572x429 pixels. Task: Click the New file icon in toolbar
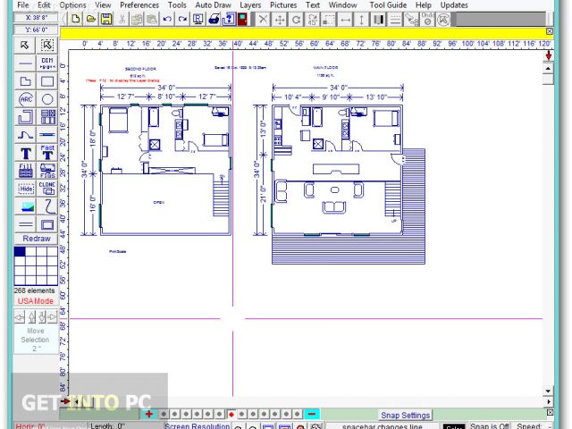[x=76, y=18]
